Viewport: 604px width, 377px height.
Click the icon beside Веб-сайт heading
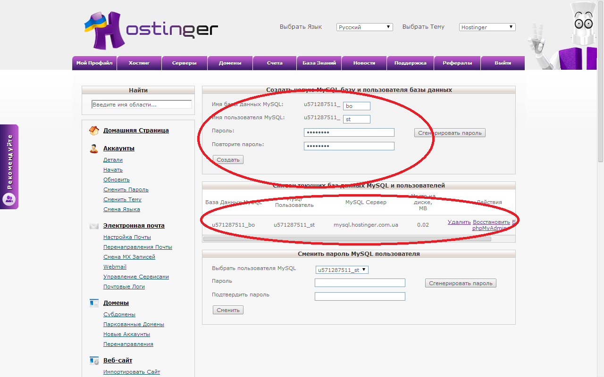94,361
